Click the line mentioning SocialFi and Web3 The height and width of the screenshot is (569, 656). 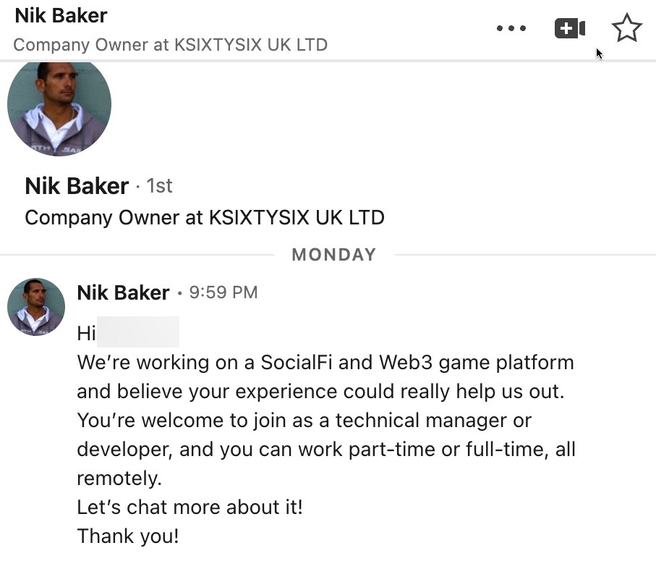(325, 363)
